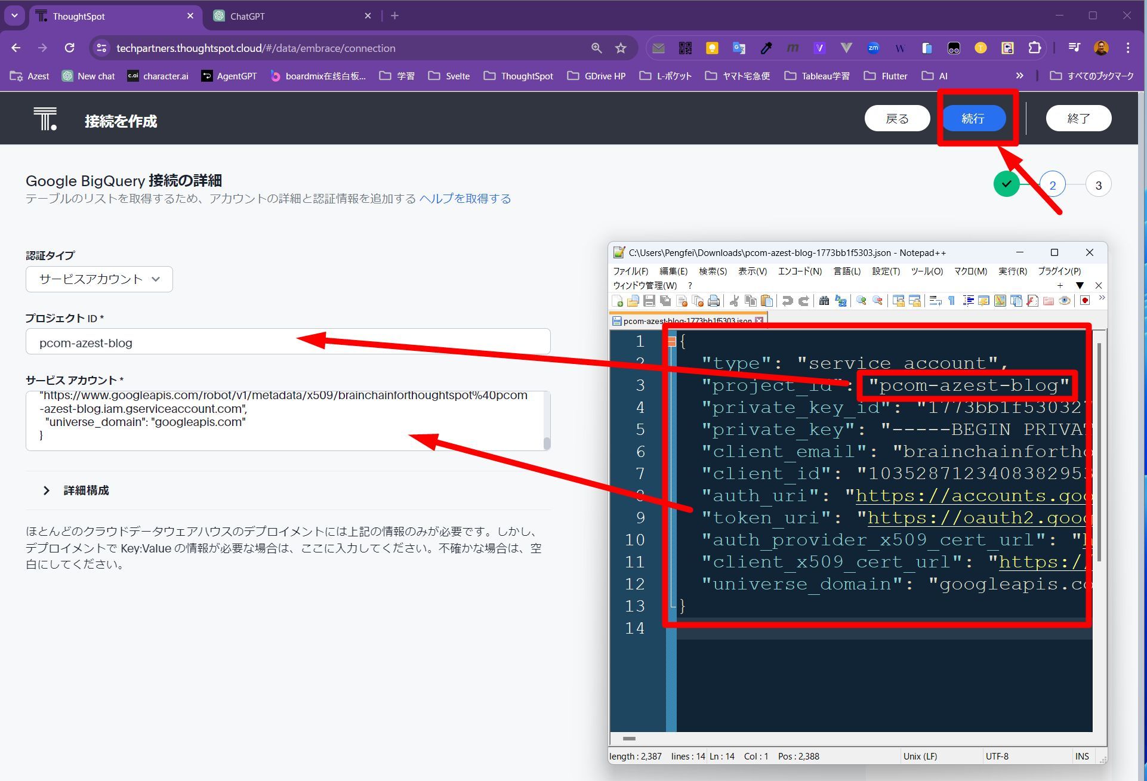Expand hidden Notepad++ toolbar items chevron

(1102, 298)
